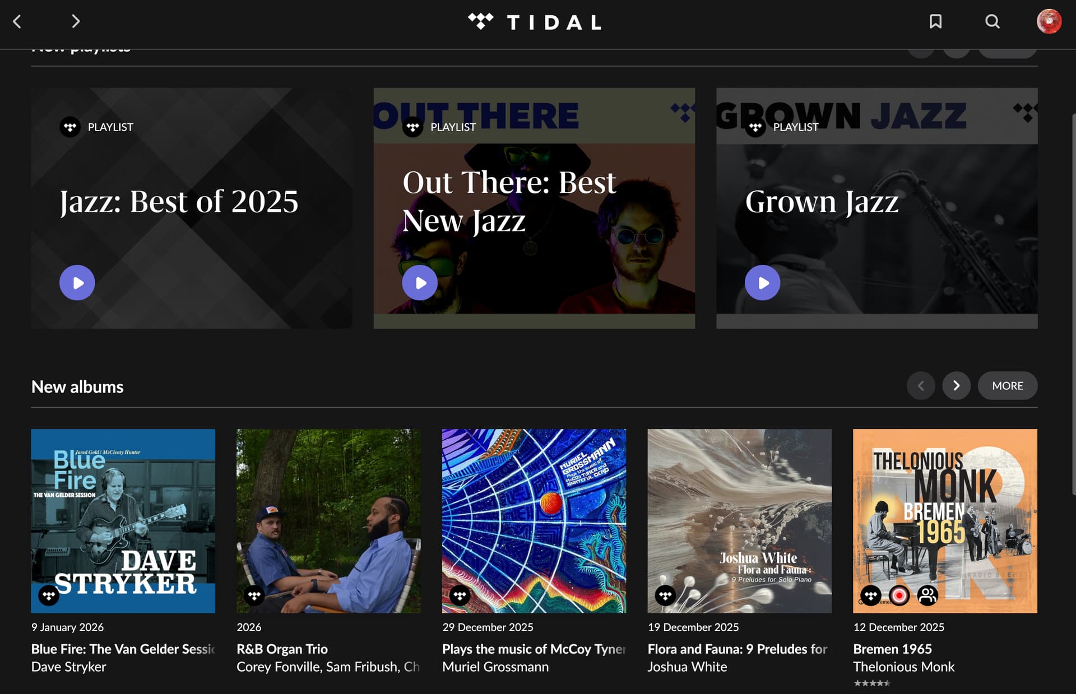Open the user profile avatar
The width and height of the screenshot is (1076, 694).
point(1049,22)
